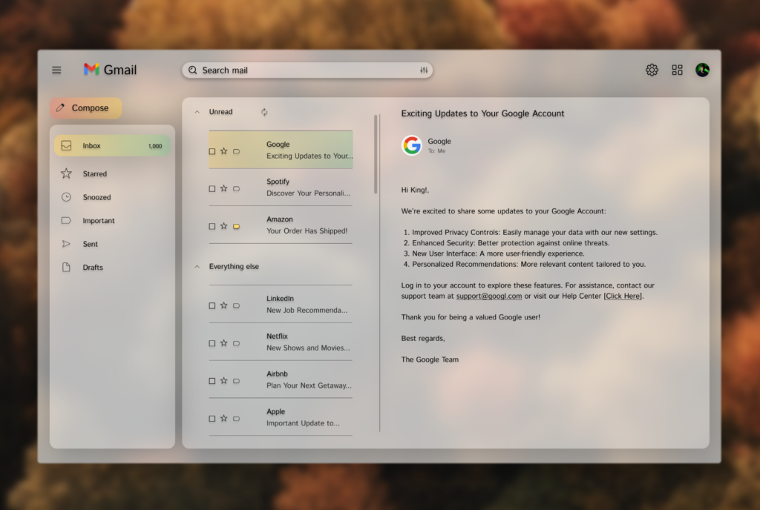This screenshot has height=510, width=760.
Task: Follow the Click Here Help Center link
Action: pyautogui.click(x=623, y=296)
